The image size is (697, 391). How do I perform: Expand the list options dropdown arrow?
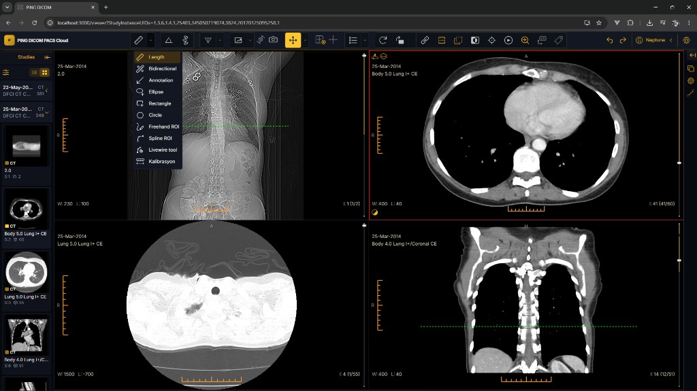(365, 40)
